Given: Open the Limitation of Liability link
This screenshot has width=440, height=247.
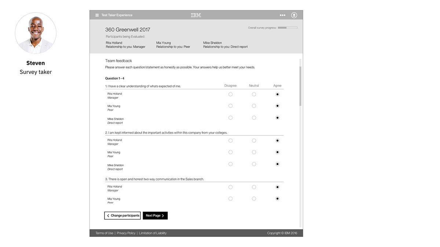Looking at the screenshot, I should (x=153, y=233).
